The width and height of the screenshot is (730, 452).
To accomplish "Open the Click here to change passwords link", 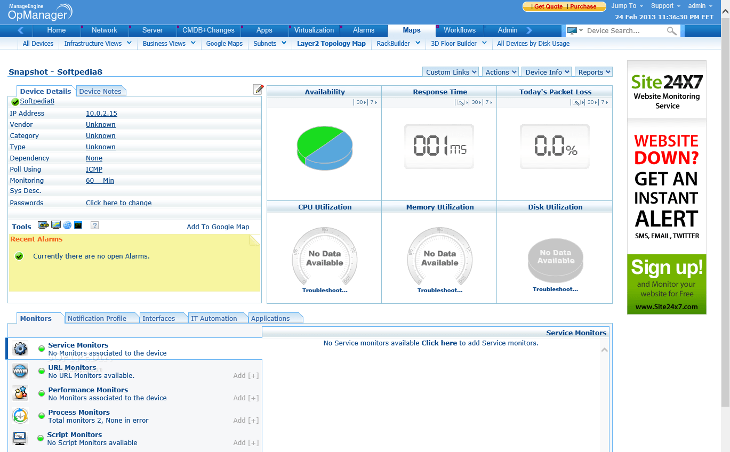I will tap(119, 203).
